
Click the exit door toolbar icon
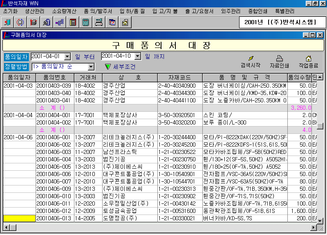pos(8,22)
